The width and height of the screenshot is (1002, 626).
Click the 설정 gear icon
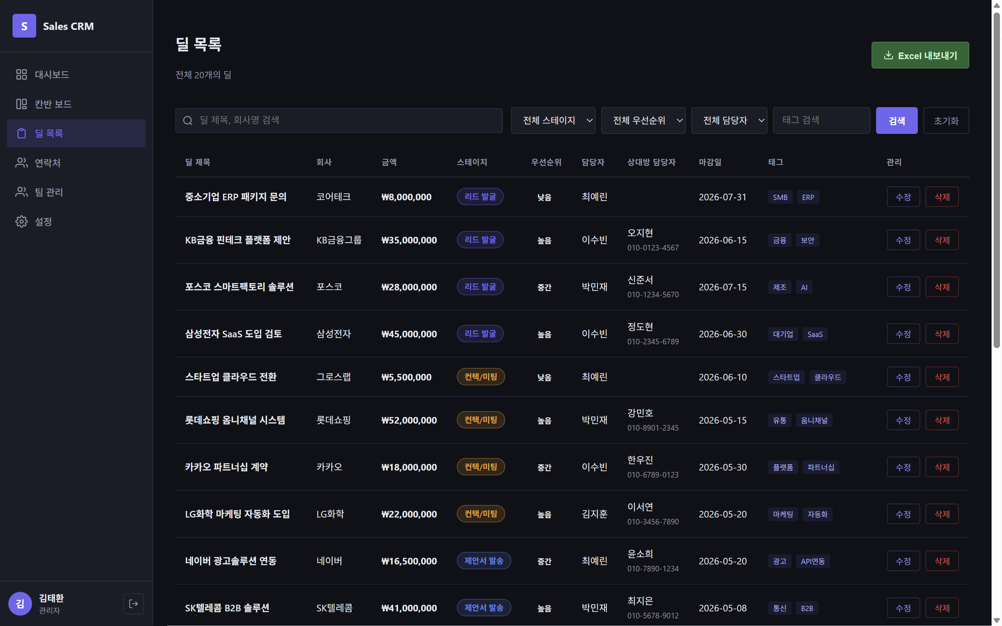click(22, 222)
